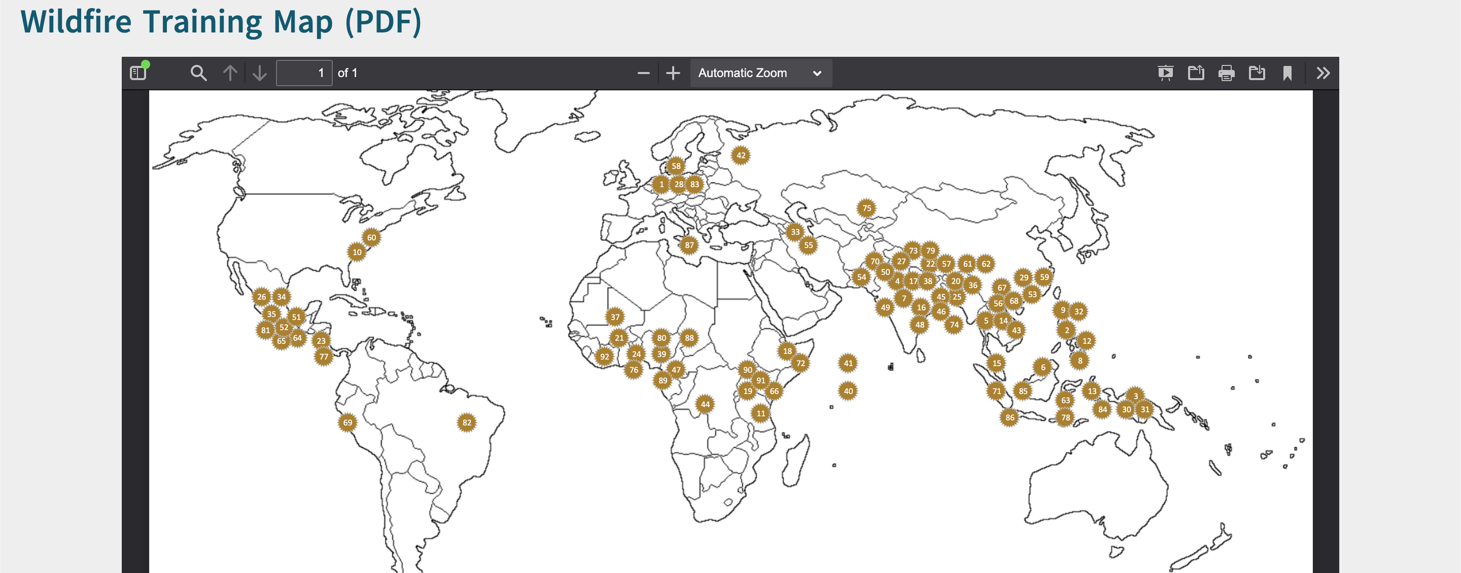Select map marker 82 in Brazil

coord(467,422)
